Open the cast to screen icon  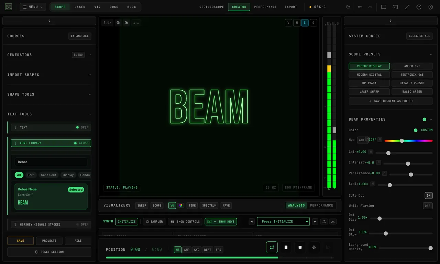395,7
